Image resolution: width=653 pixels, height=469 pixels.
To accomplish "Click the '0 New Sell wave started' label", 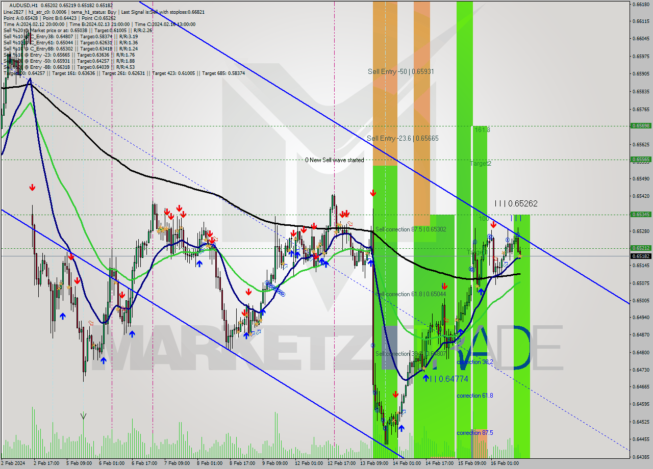I will [x=335, y=160].
